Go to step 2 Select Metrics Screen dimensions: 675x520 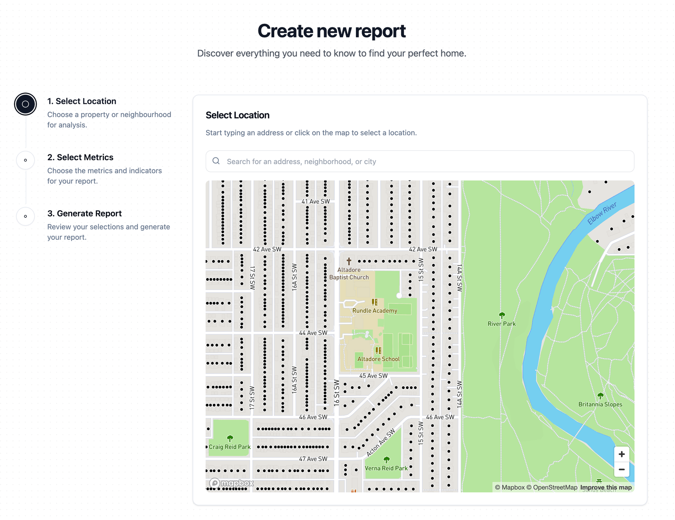80,157
